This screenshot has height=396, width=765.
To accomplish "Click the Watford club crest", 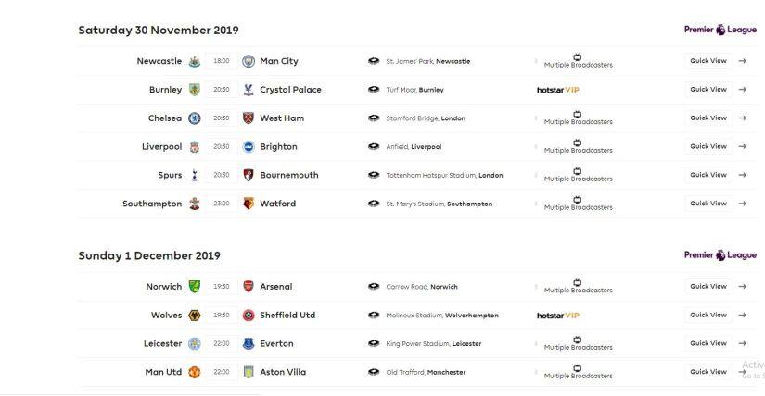I will pyautogui.click(x=249, y=204).
